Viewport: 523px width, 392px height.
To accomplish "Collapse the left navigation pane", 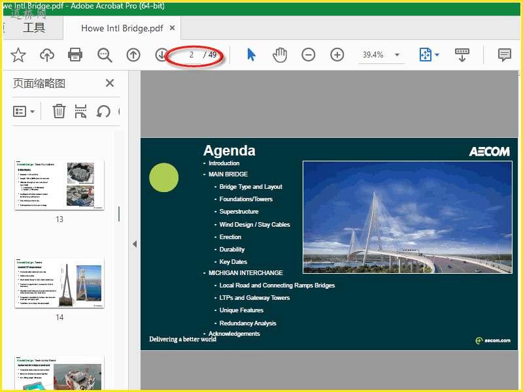I will 135,244.
